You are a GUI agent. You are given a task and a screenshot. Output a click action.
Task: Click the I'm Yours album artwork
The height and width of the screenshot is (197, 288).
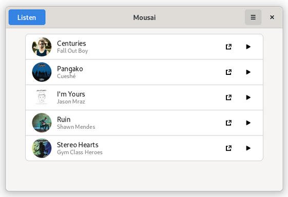(x=42, y=97)
